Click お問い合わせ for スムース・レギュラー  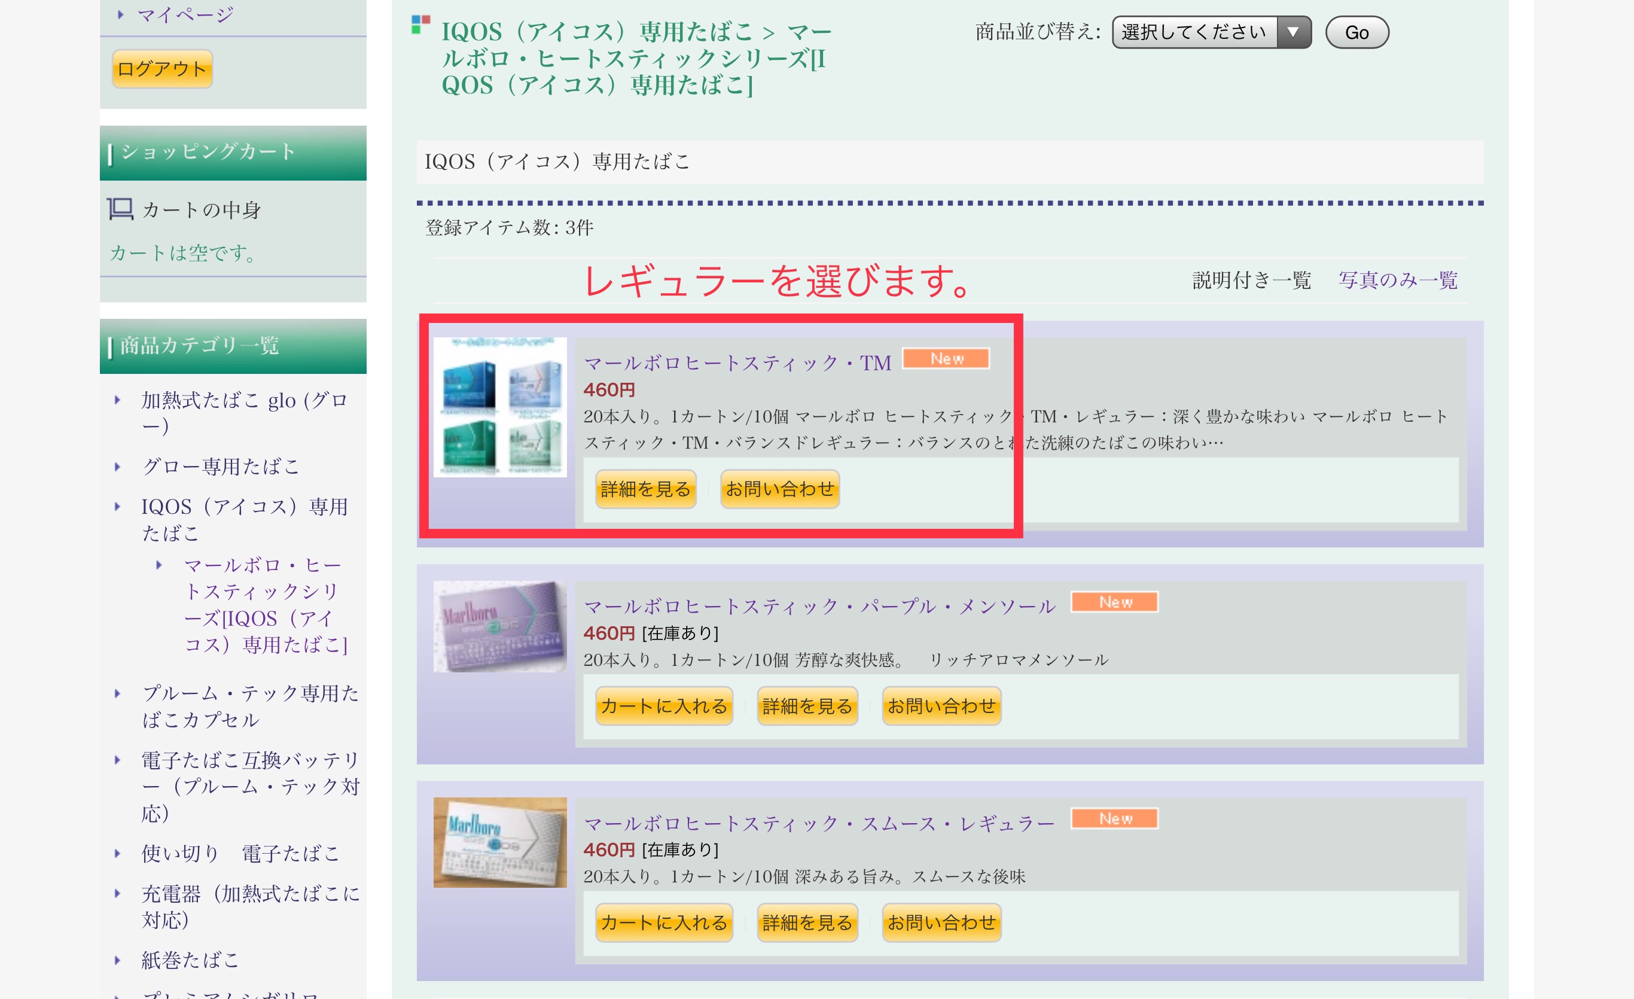[x=941, y=922]
